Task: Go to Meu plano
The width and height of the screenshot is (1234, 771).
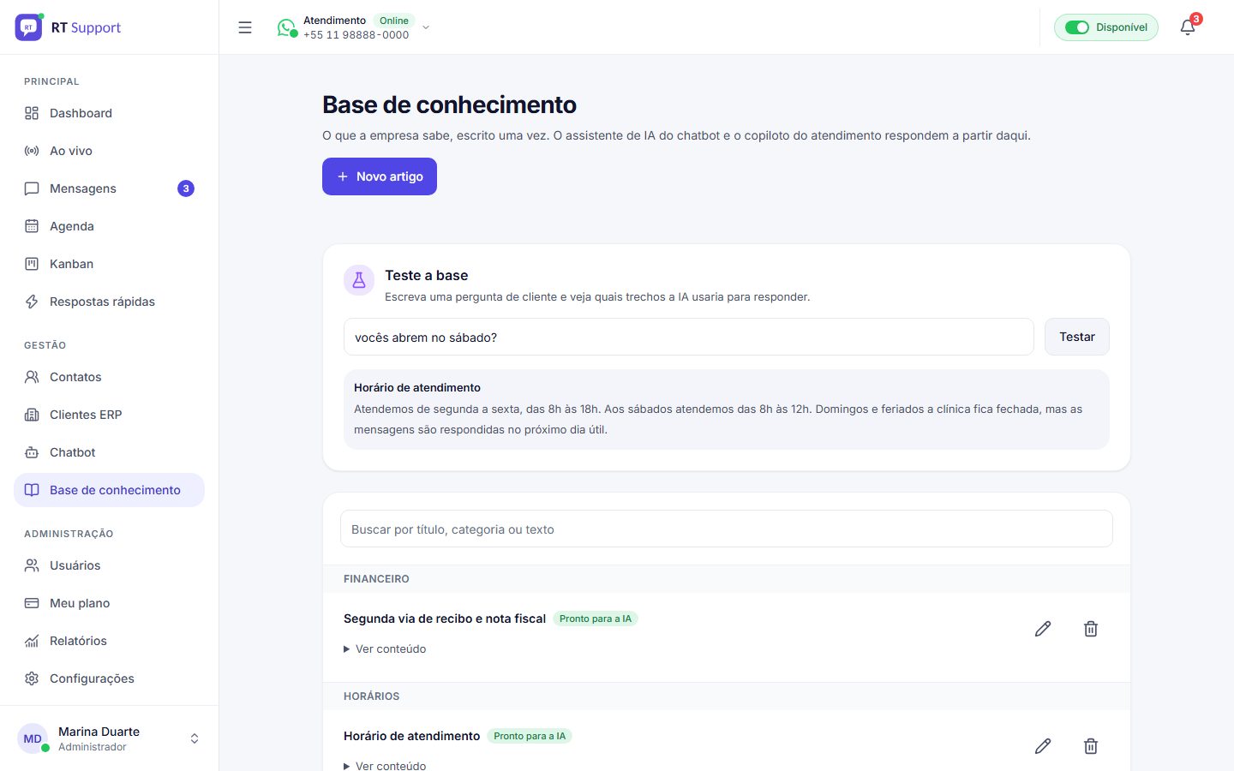Action: click(109, 603)
